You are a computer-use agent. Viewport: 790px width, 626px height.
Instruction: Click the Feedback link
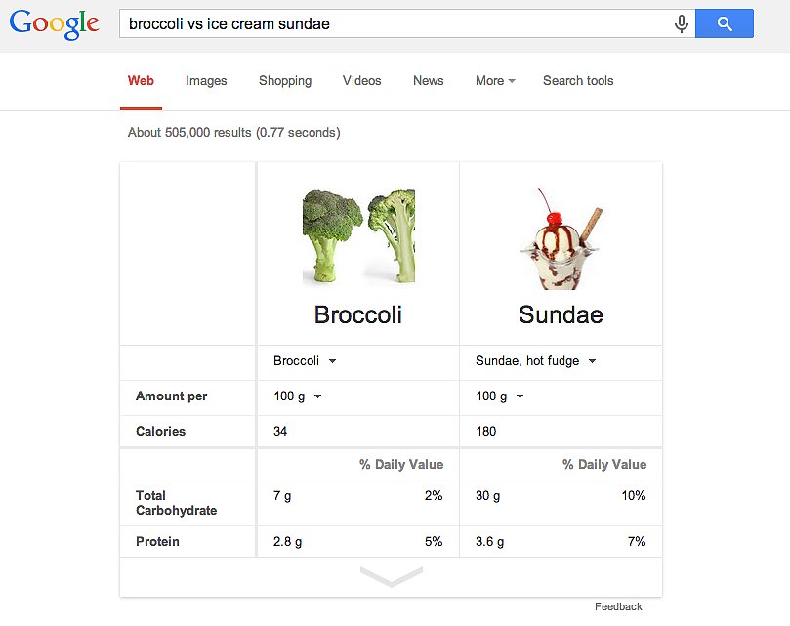click(618, 606)
